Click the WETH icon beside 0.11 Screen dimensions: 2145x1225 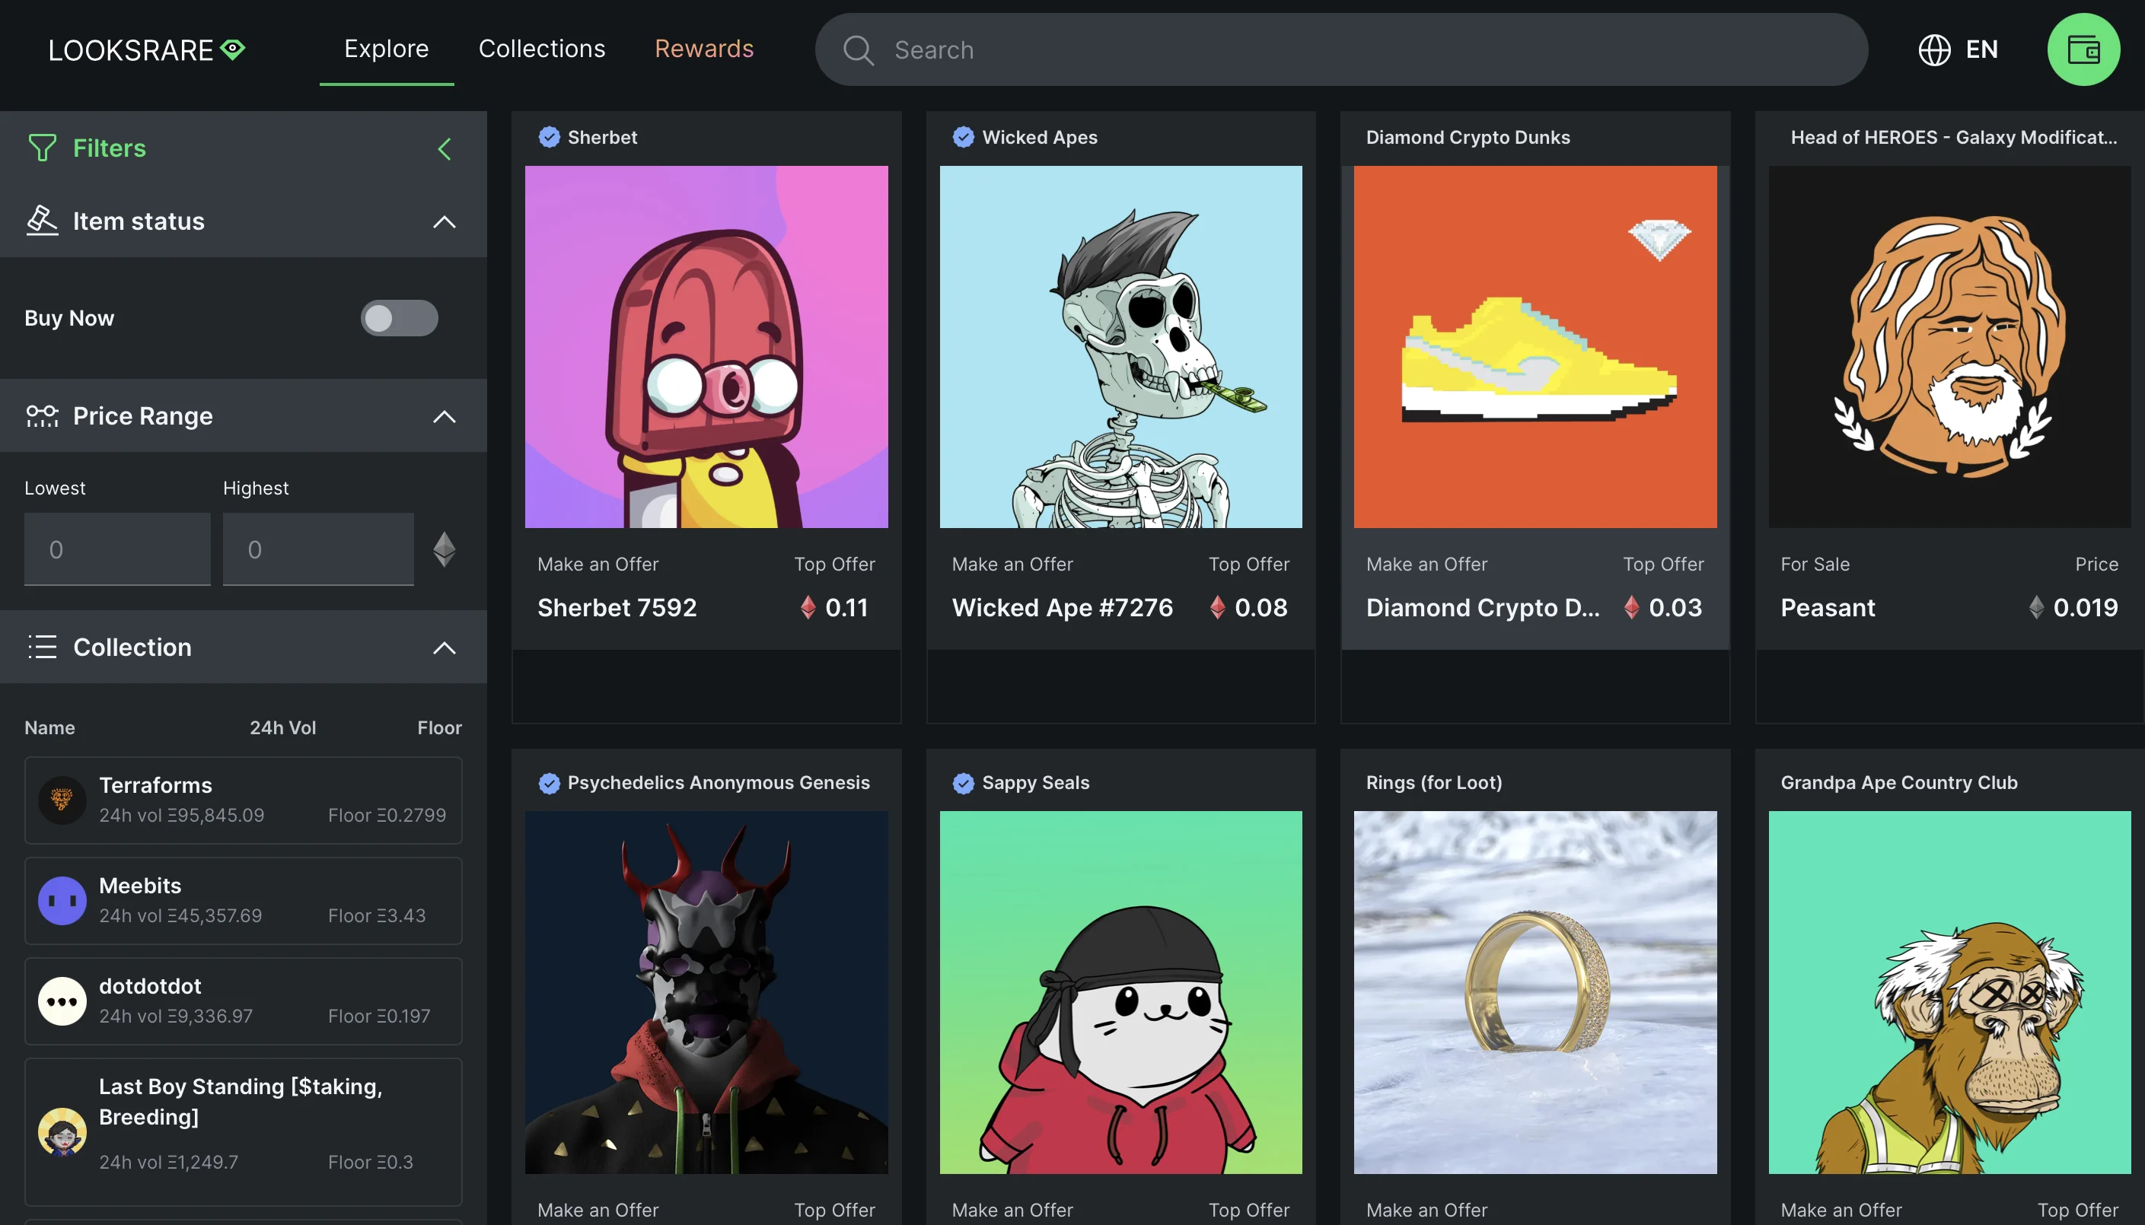[808, 607]
